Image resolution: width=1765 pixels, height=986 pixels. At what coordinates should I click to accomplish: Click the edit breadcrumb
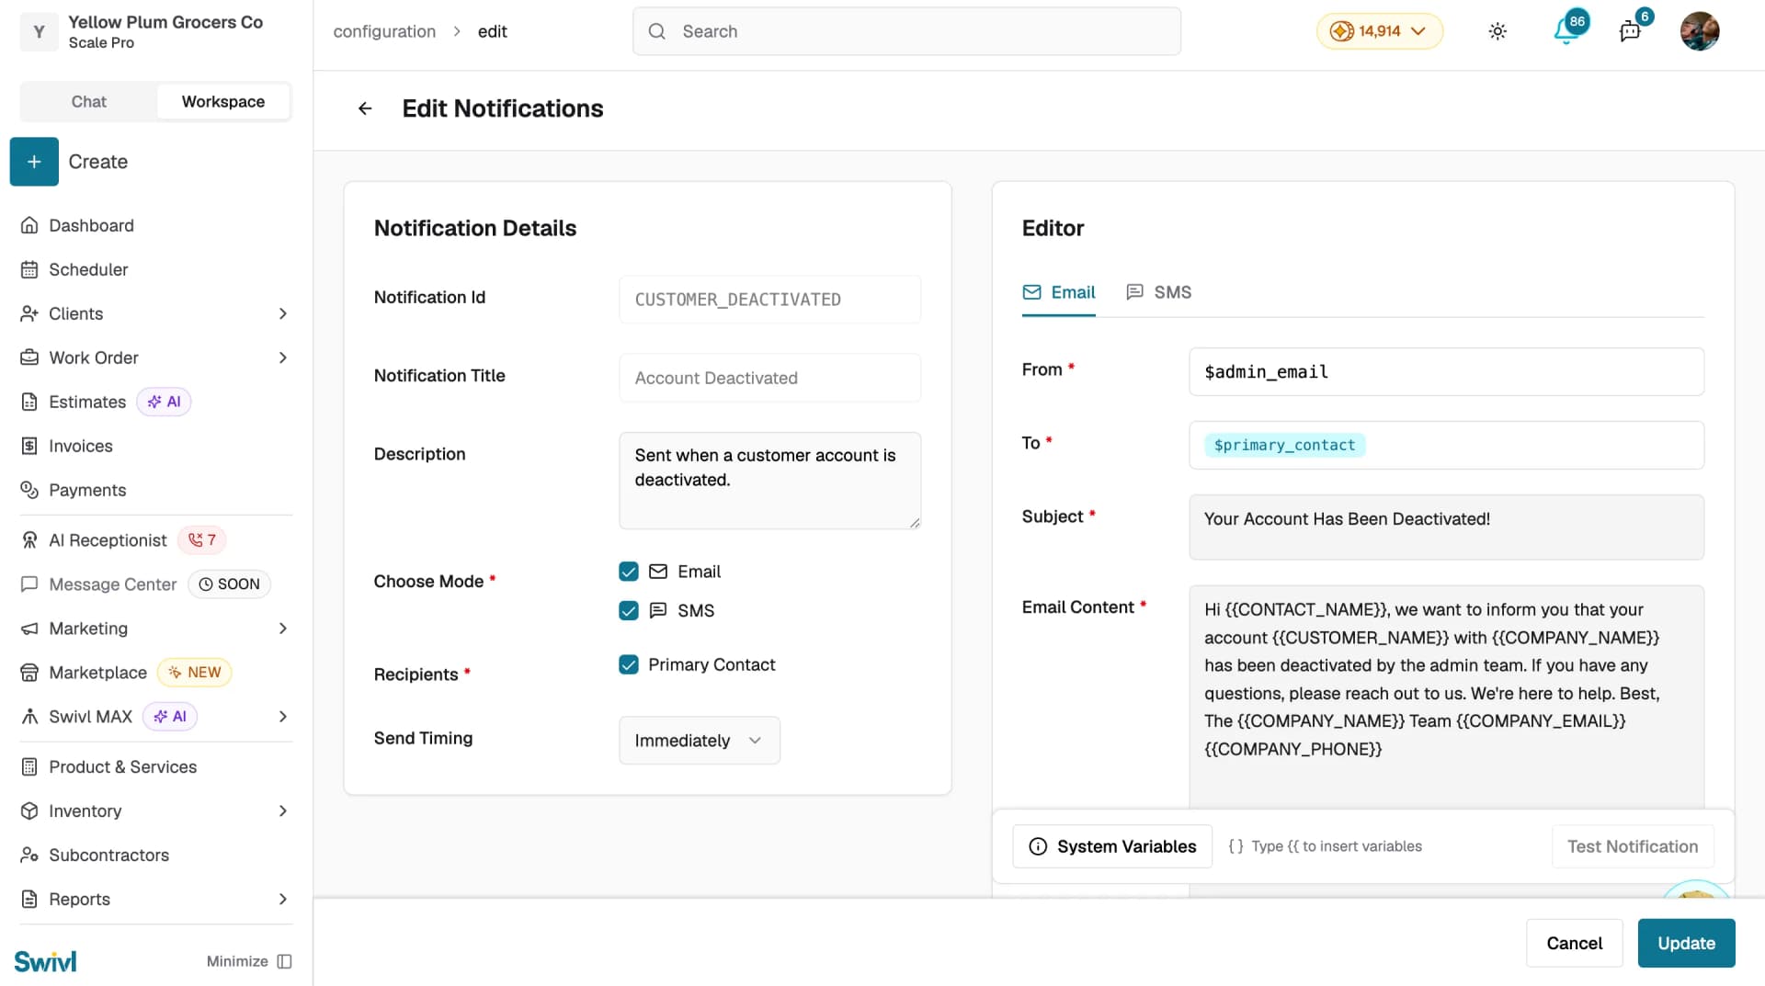click(492, 31)
